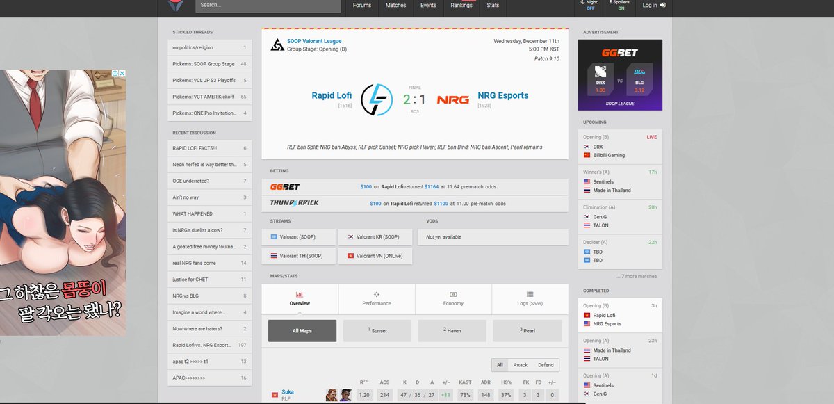Select the Defend side filter
This screenshot has height=404, width=834.
[x=546, y=365]
